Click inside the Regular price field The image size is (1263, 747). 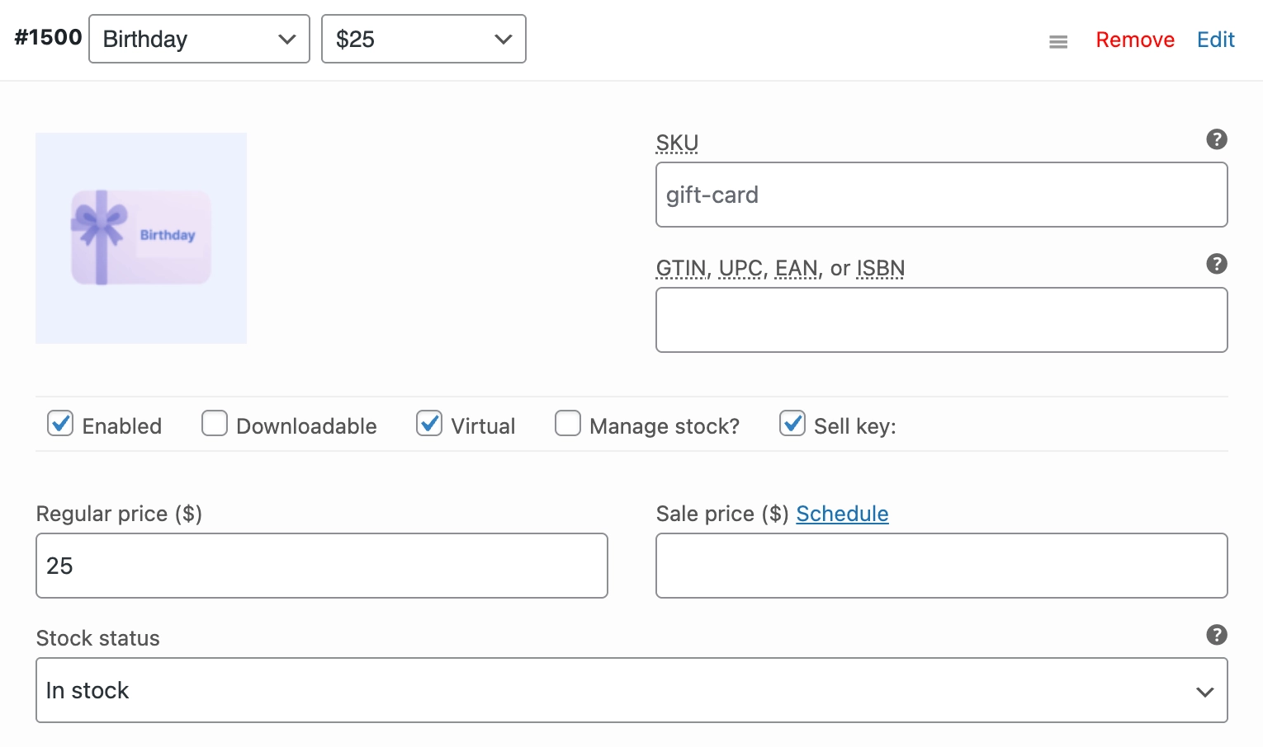tap(322, 566)
